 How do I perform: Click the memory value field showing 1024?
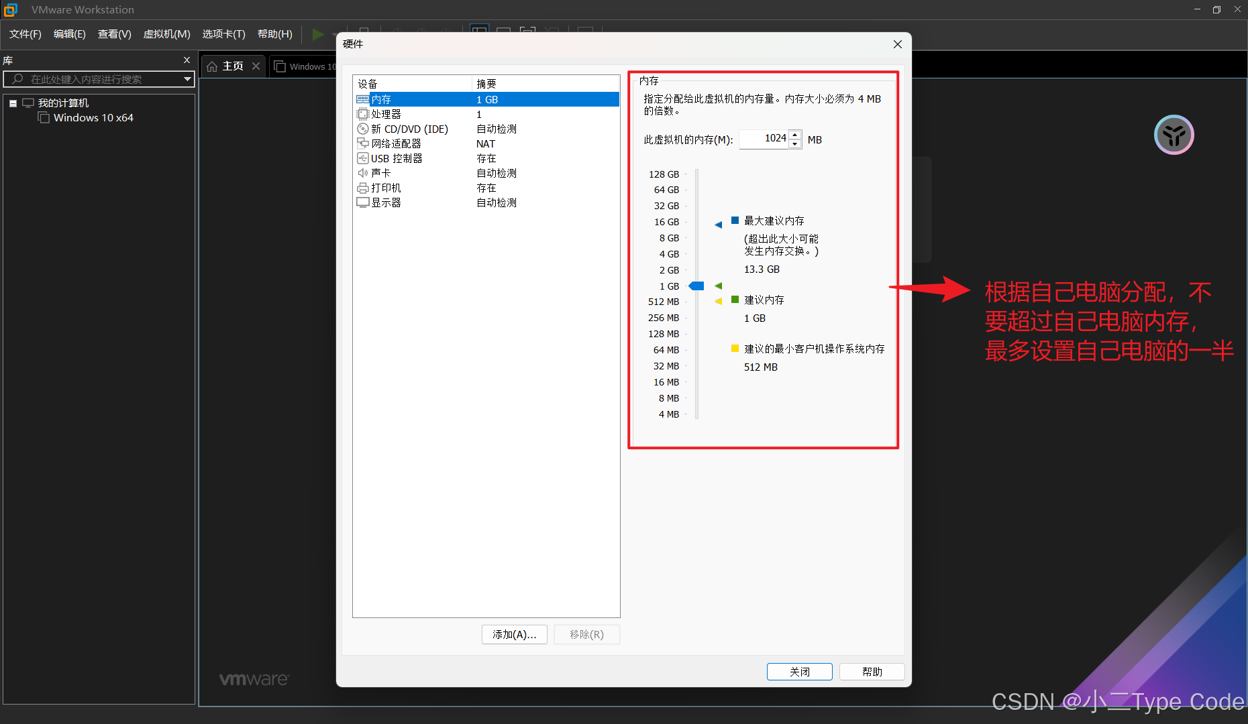pos(764,139)
